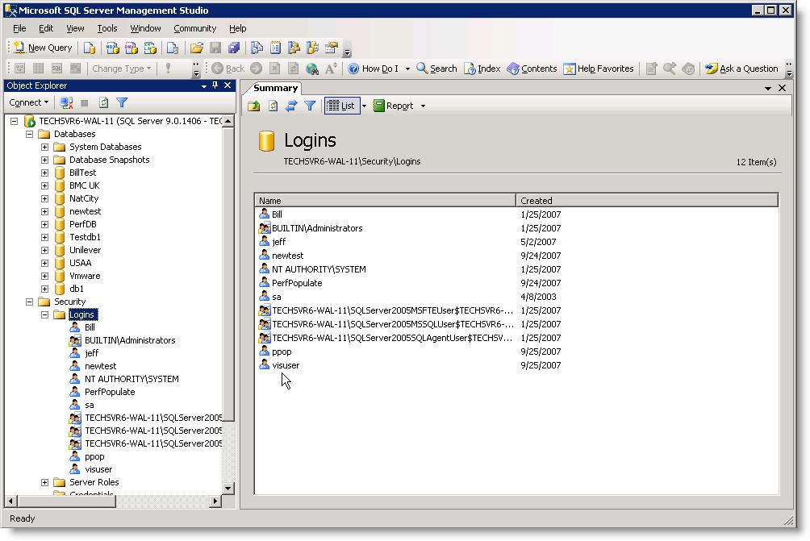Image resolution: width=810 pixels, height=541 pixels.
Task: Select PerfPopulate in the Object Explorer tree
Action: tap(110, 393)
